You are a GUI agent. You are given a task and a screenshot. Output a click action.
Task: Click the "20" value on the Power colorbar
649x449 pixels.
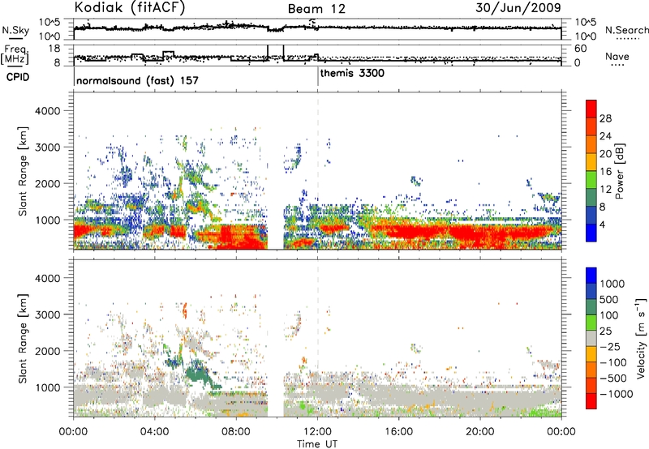pos(605,154)
